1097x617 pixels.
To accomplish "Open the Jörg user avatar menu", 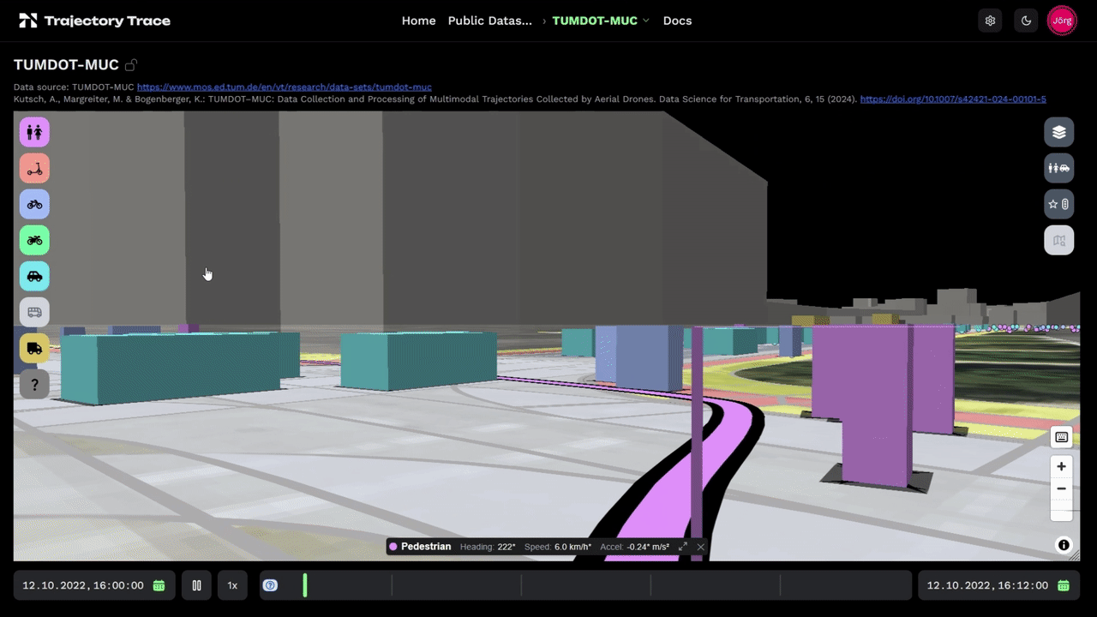I will click(x=1062, y=21).
